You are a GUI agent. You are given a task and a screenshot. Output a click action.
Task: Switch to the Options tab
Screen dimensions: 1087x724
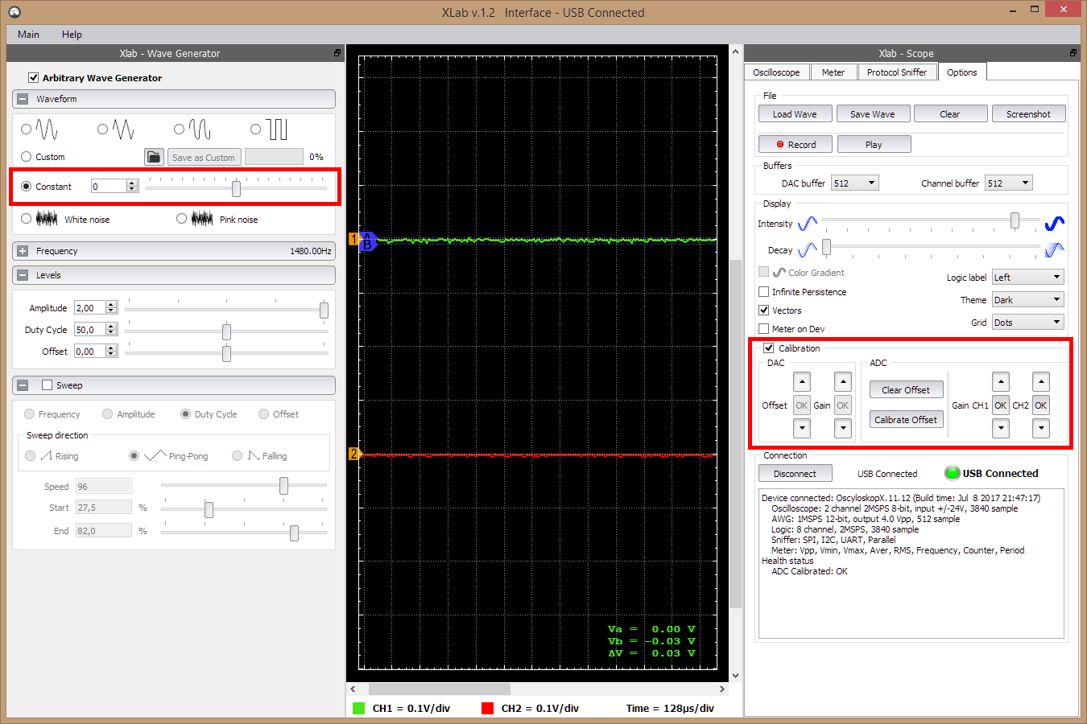[962, 72]
